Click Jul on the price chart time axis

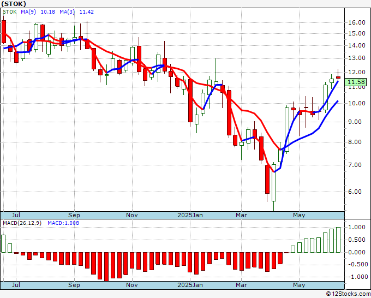click(16, 215)
